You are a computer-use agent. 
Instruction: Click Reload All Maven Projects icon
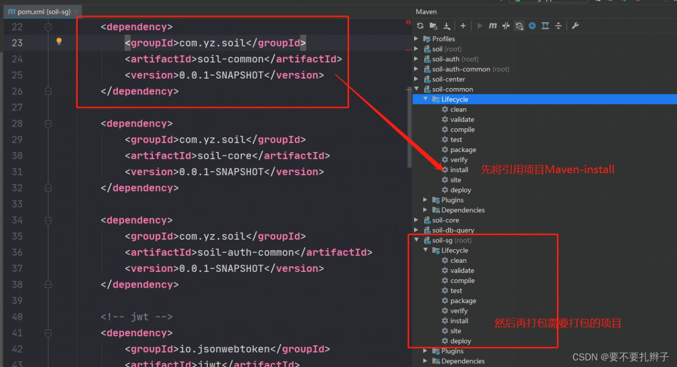pos(420,26)
